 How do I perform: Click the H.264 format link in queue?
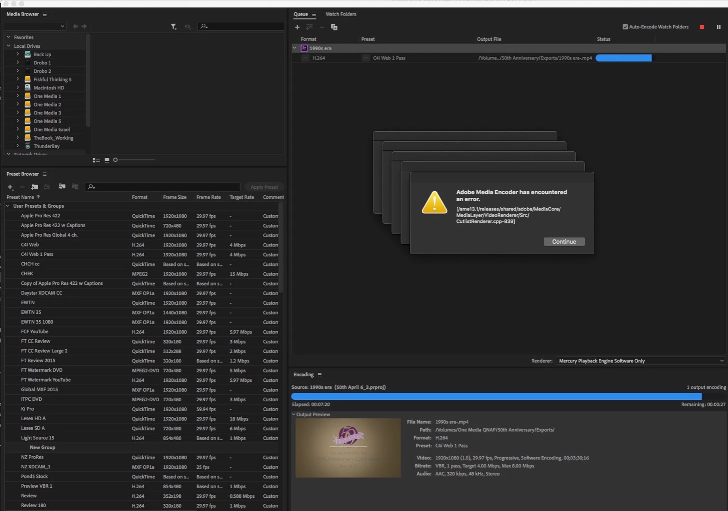click(x=319, y=58)
